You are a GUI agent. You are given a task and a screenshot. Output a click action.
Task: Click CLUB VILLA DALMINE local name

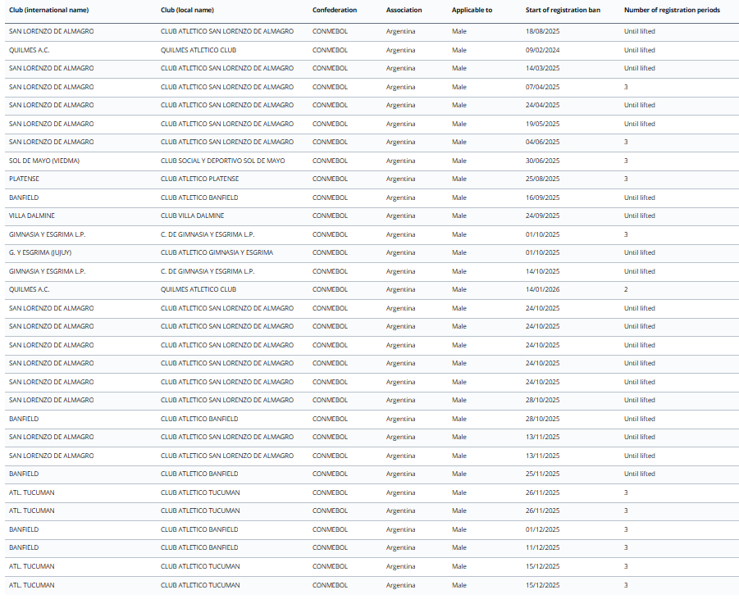[x=192, y=216]
